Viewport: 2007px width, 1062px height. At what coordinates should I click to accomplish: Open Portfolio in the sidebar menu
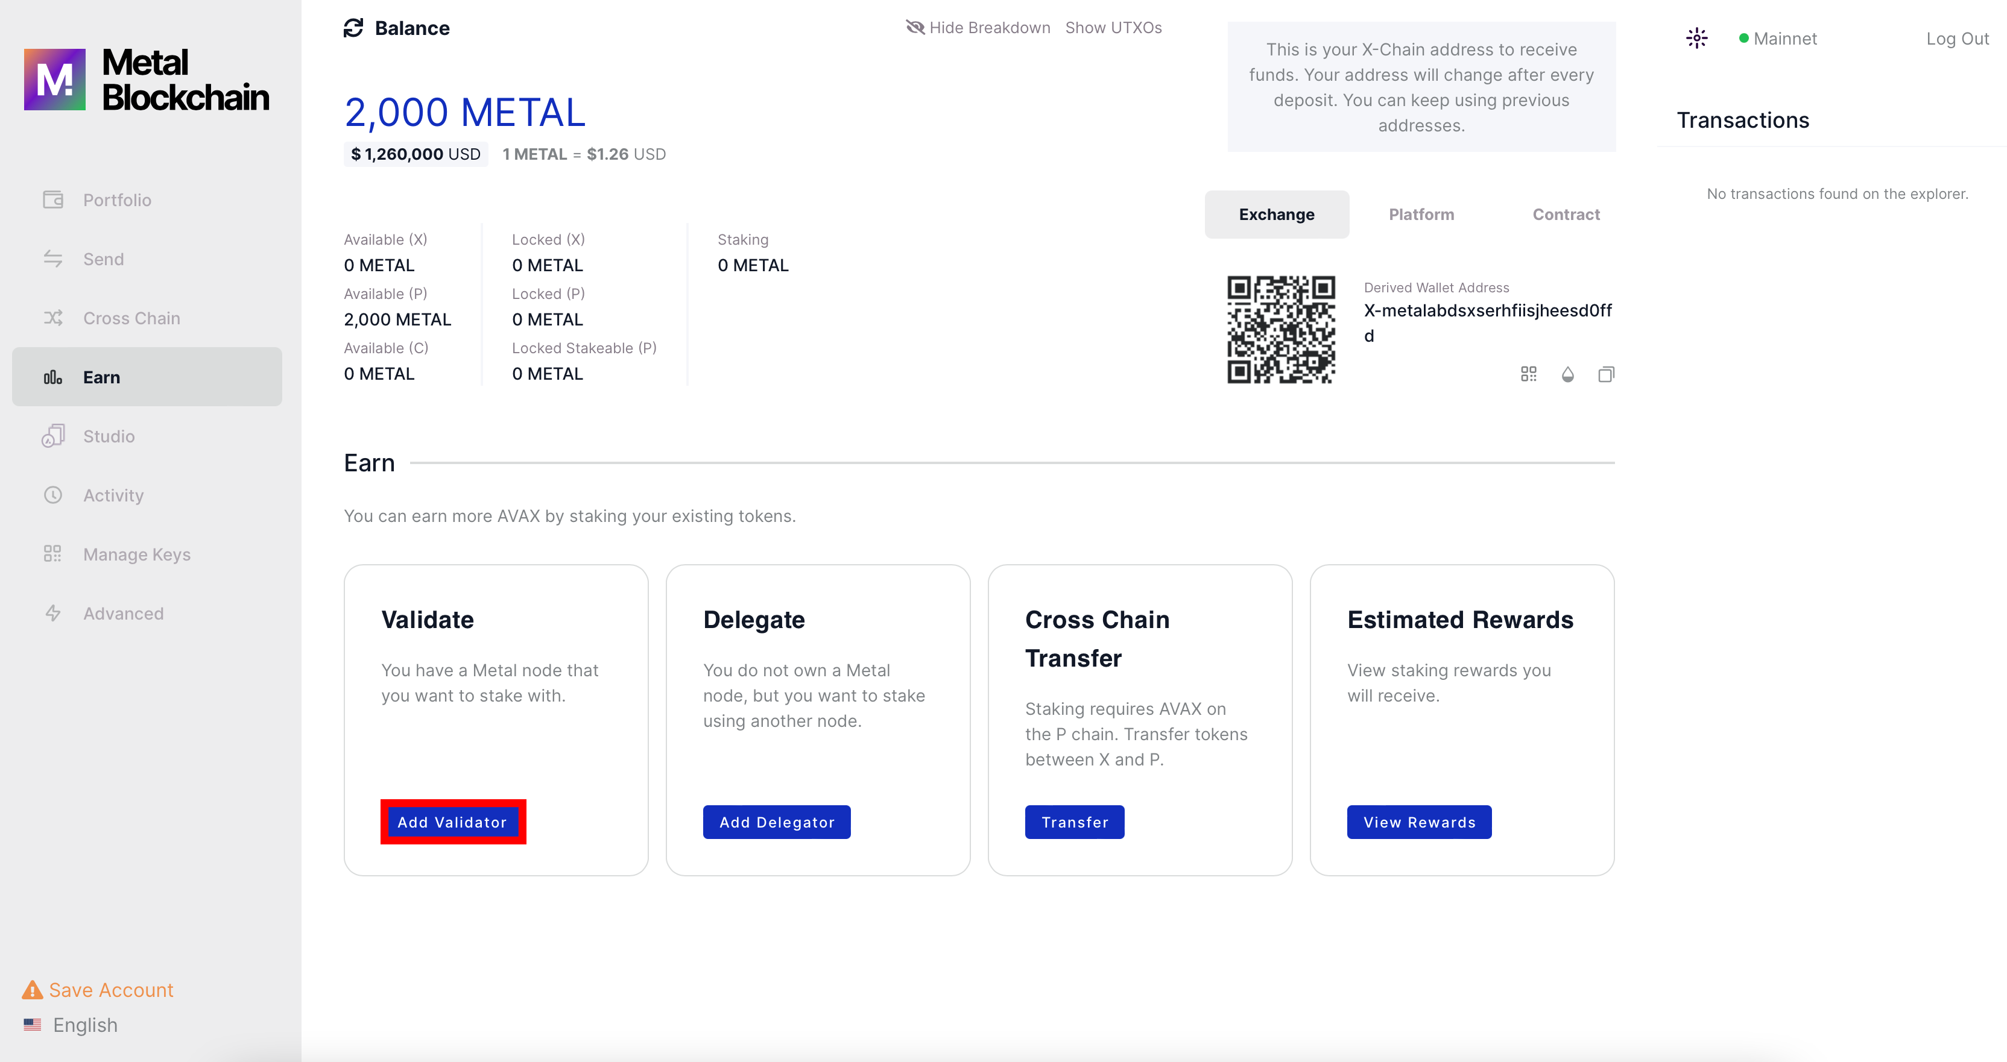(x=117, y=200)
